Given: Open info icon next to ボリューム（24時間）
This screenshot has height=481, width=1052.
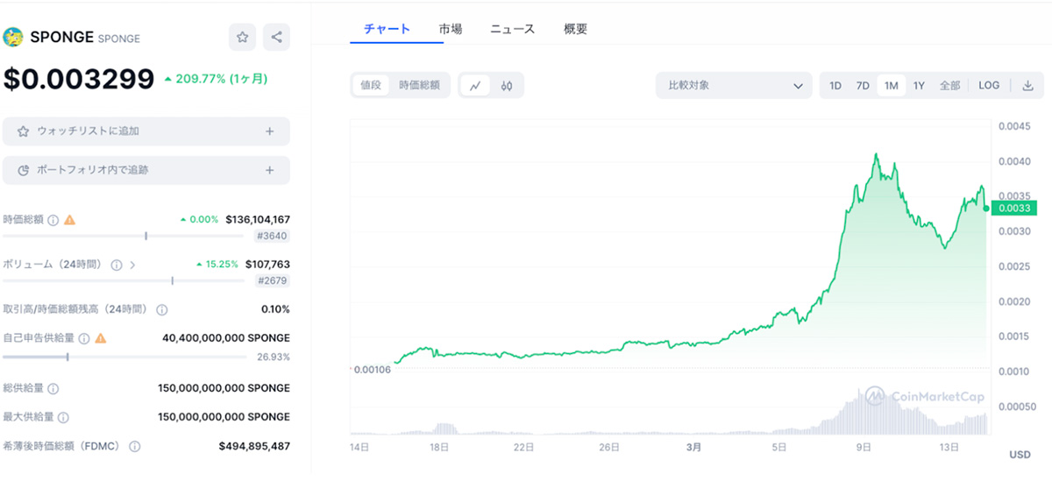Looking at the screenshot, I should tap(117, 265).
